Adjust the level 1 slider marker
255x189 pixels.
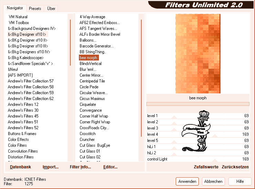coord(174,117)
